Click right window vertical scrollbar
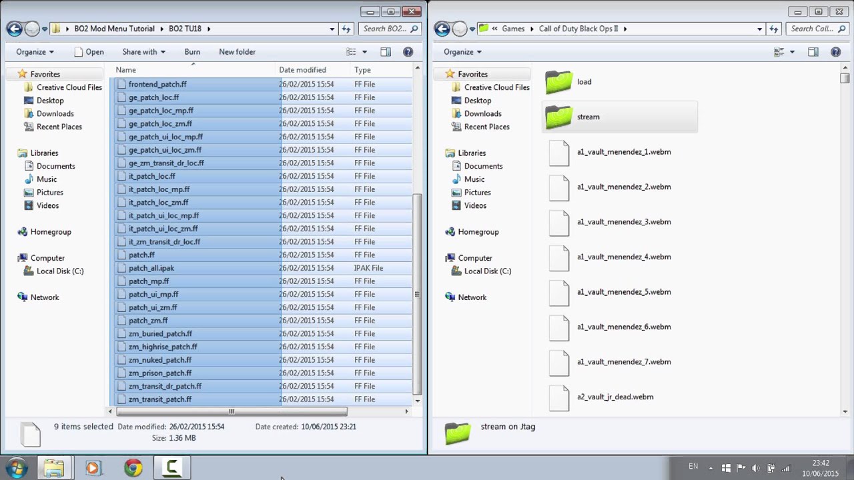The height and width of the screenshot is (480, 854). [x=845, y=78]
